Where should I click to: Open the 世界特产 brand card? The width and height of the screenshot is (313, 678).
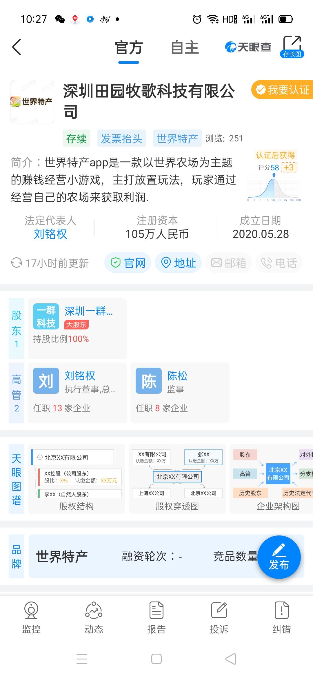[166, 556]
